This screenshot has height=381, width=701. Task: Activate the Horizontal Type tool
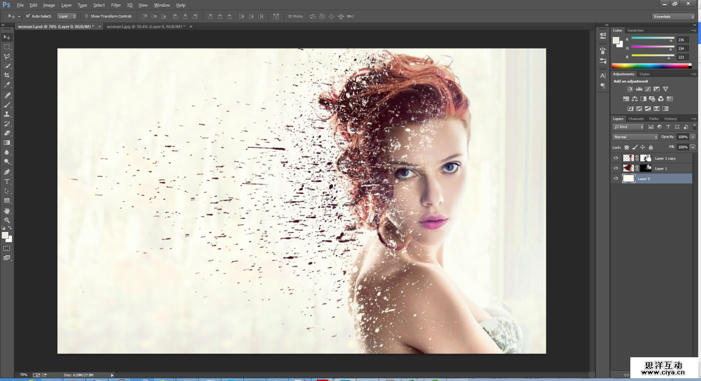coord(7,181)
